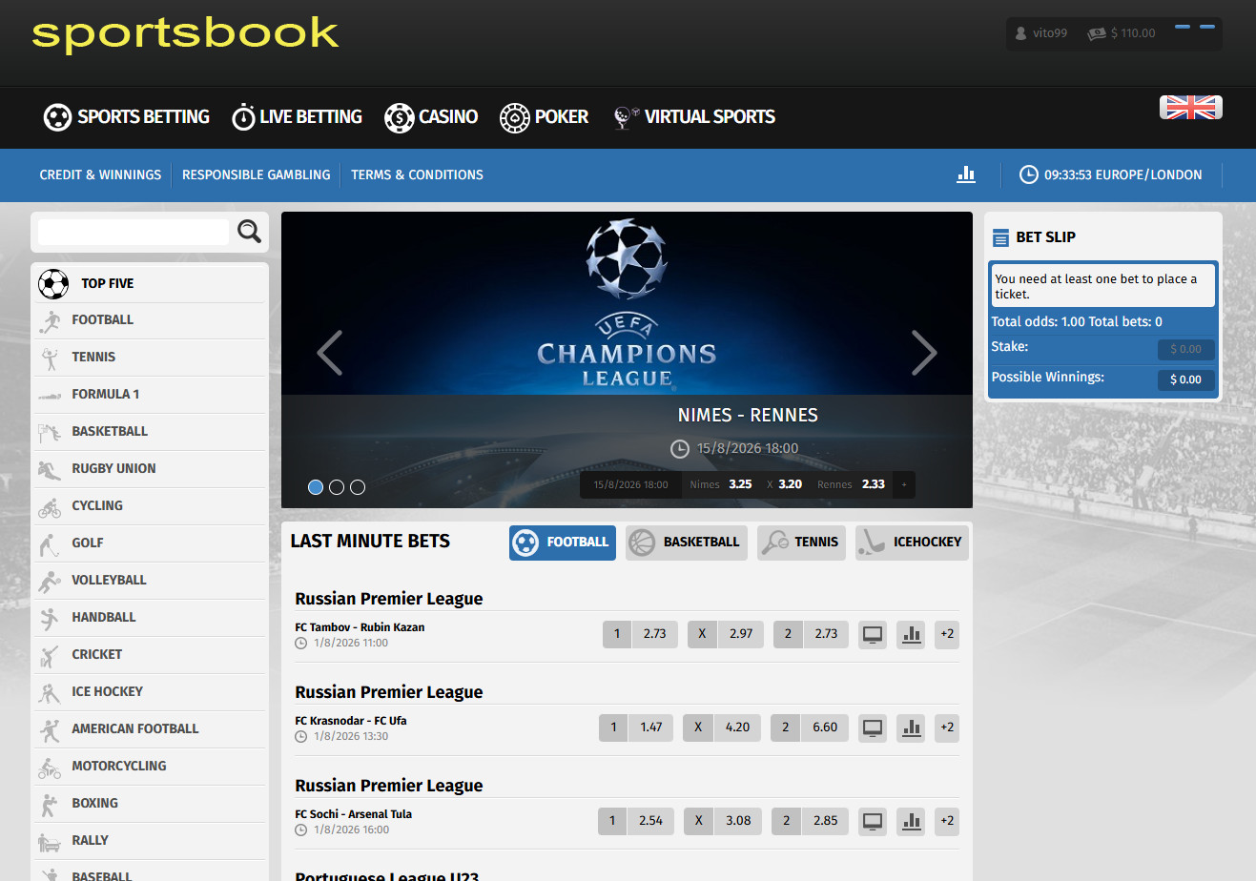The height and width of the screenshot is (881, 1256).
Task: Select Top Five in sports sidebar
Action: click(x=150, y=283)
